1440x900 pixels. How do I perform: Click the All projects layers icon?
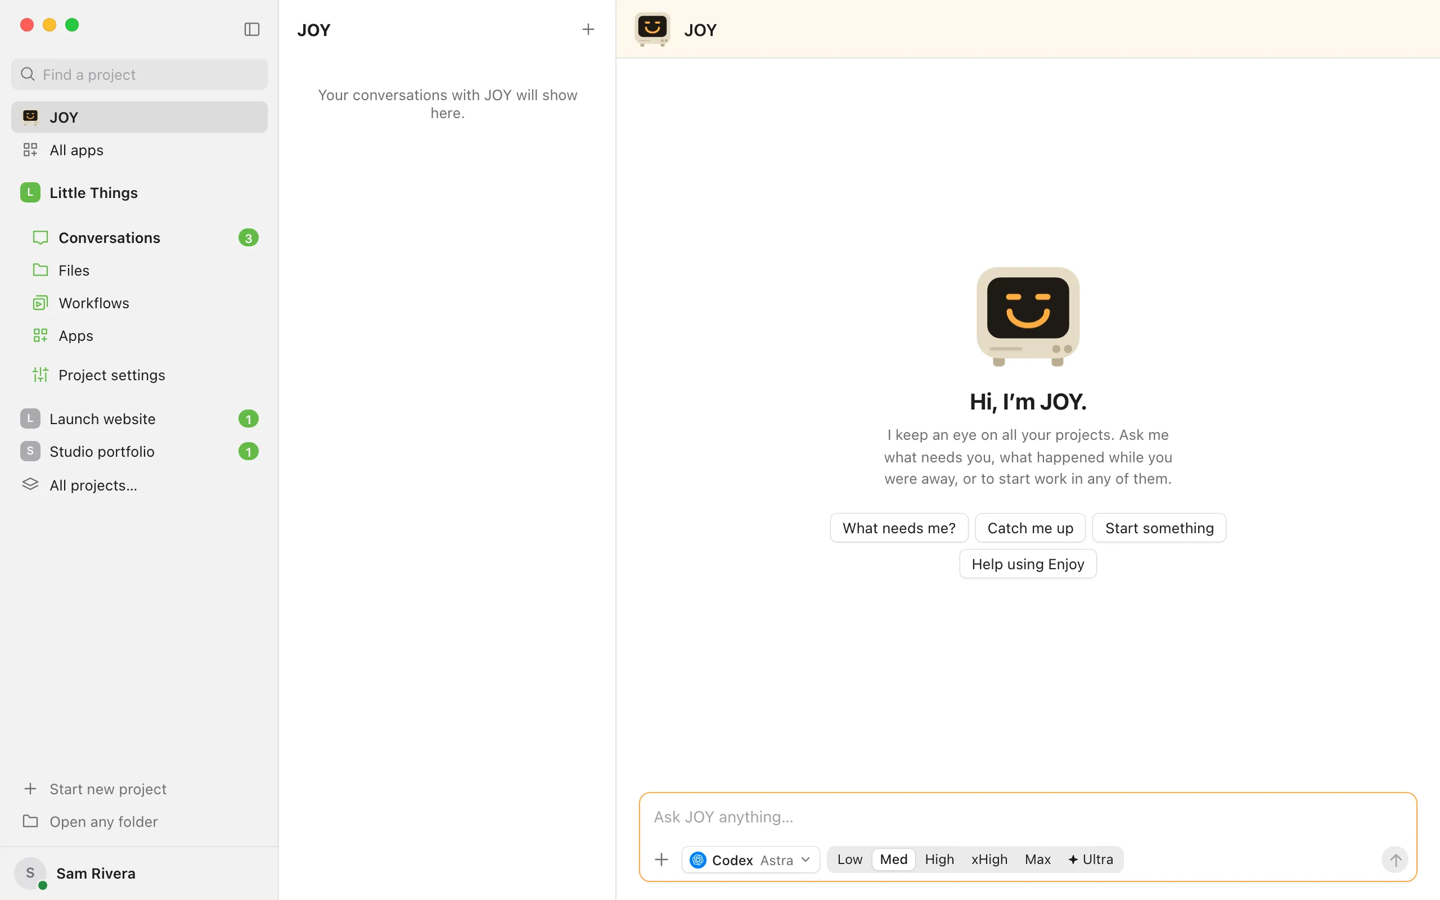click(30, 484)
